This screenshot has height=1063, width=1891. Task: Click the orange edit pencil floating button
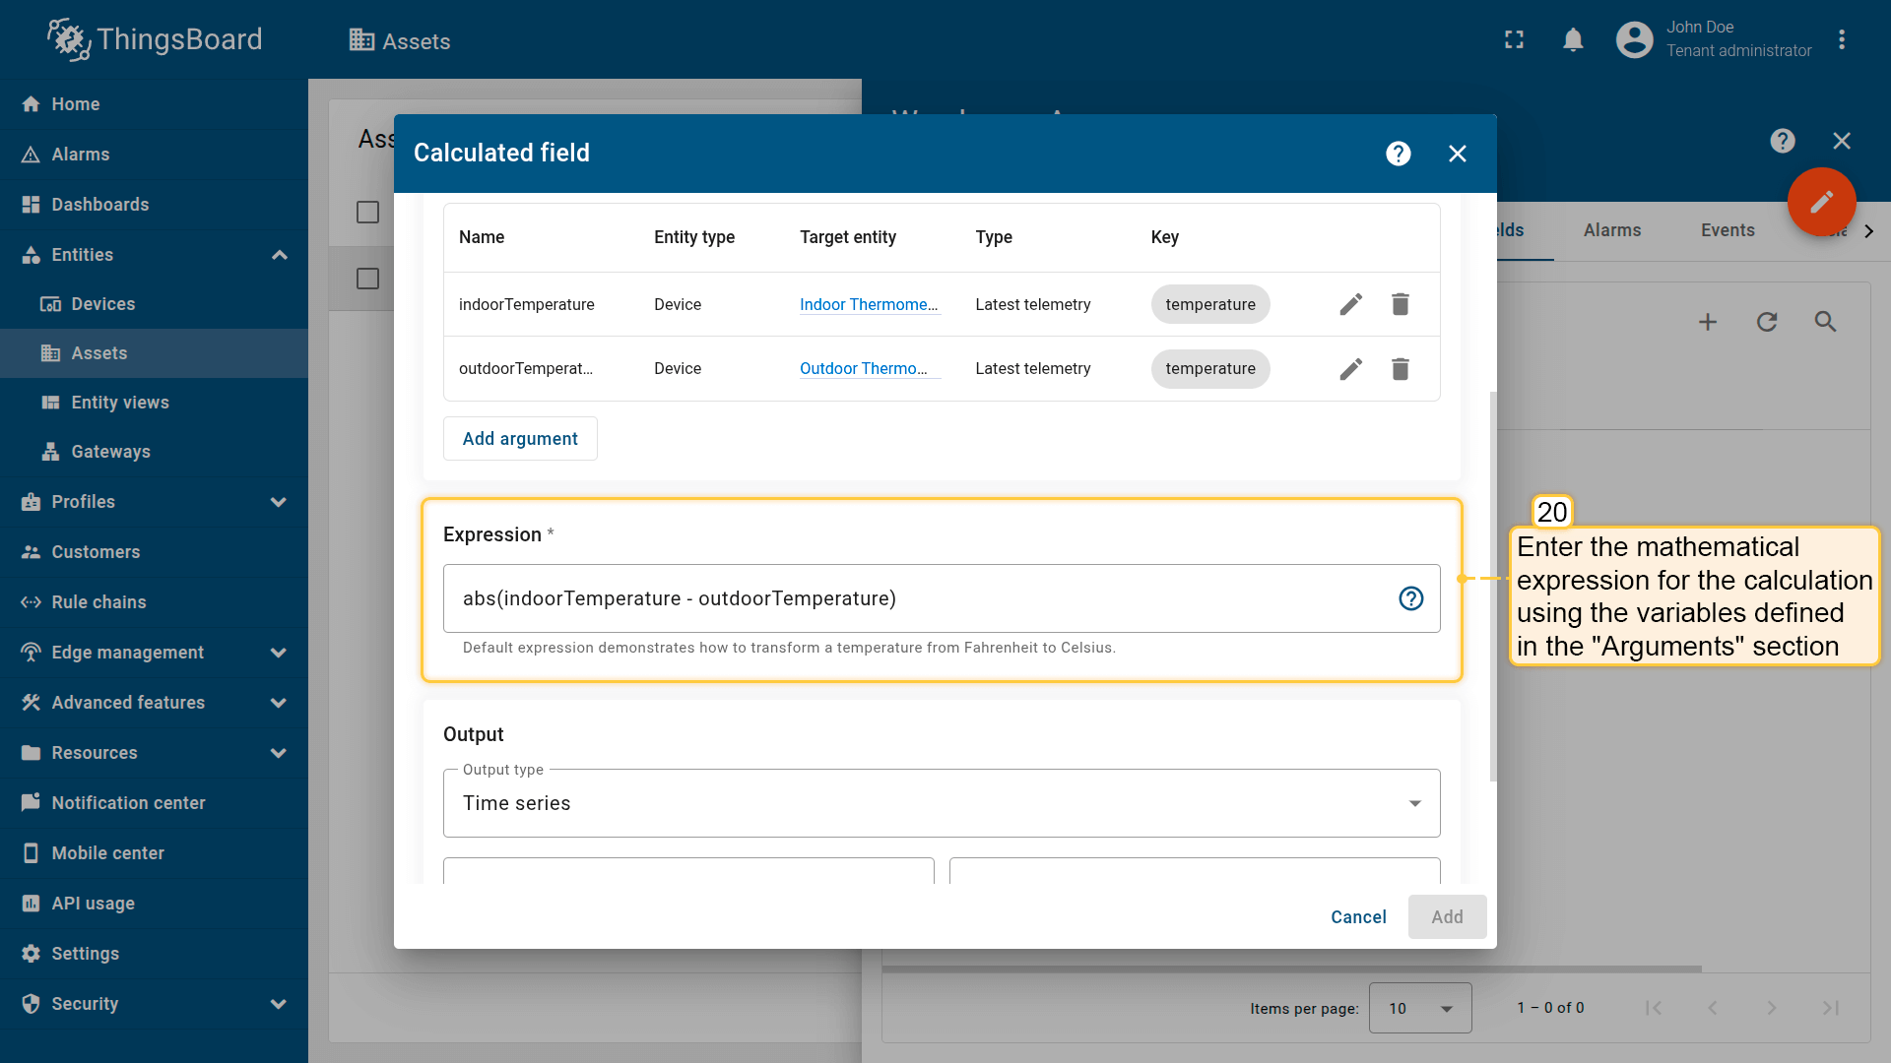(x=1821, y=202)
